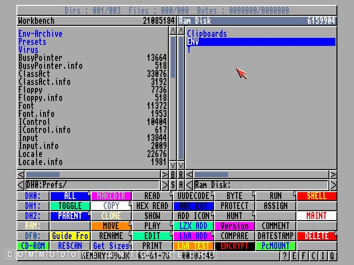Viewport: 354px width, 265px height.
Task: Switch to the DH1: device
Action: [33, 206]
